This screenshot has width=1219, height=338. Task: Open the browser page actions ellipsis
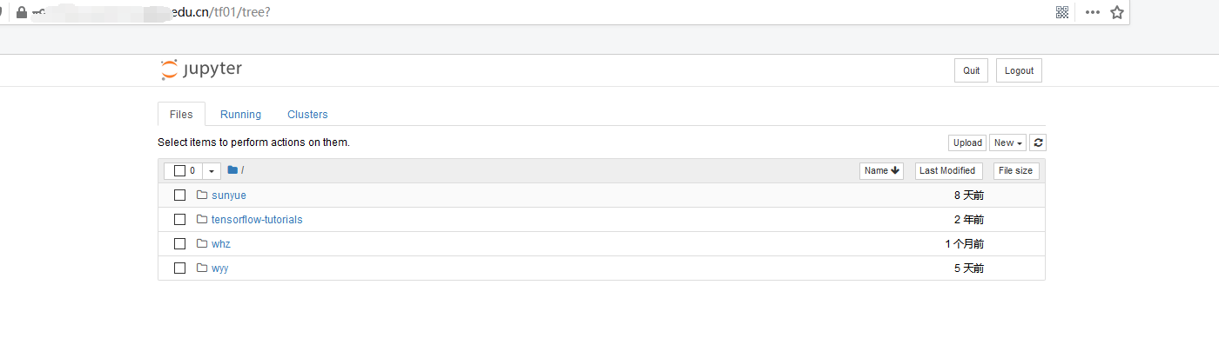click(1092, 12)
